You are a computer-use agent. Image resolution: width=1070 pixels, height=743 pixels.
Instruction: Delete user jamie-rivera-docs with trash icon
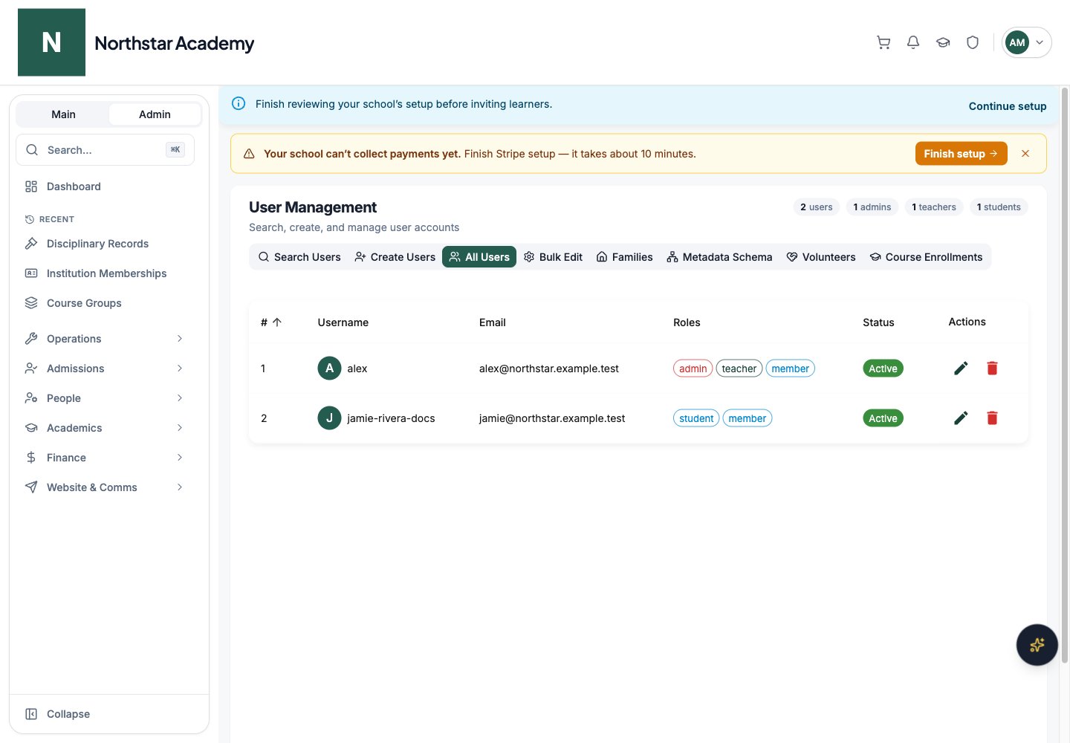coord(992,418)
